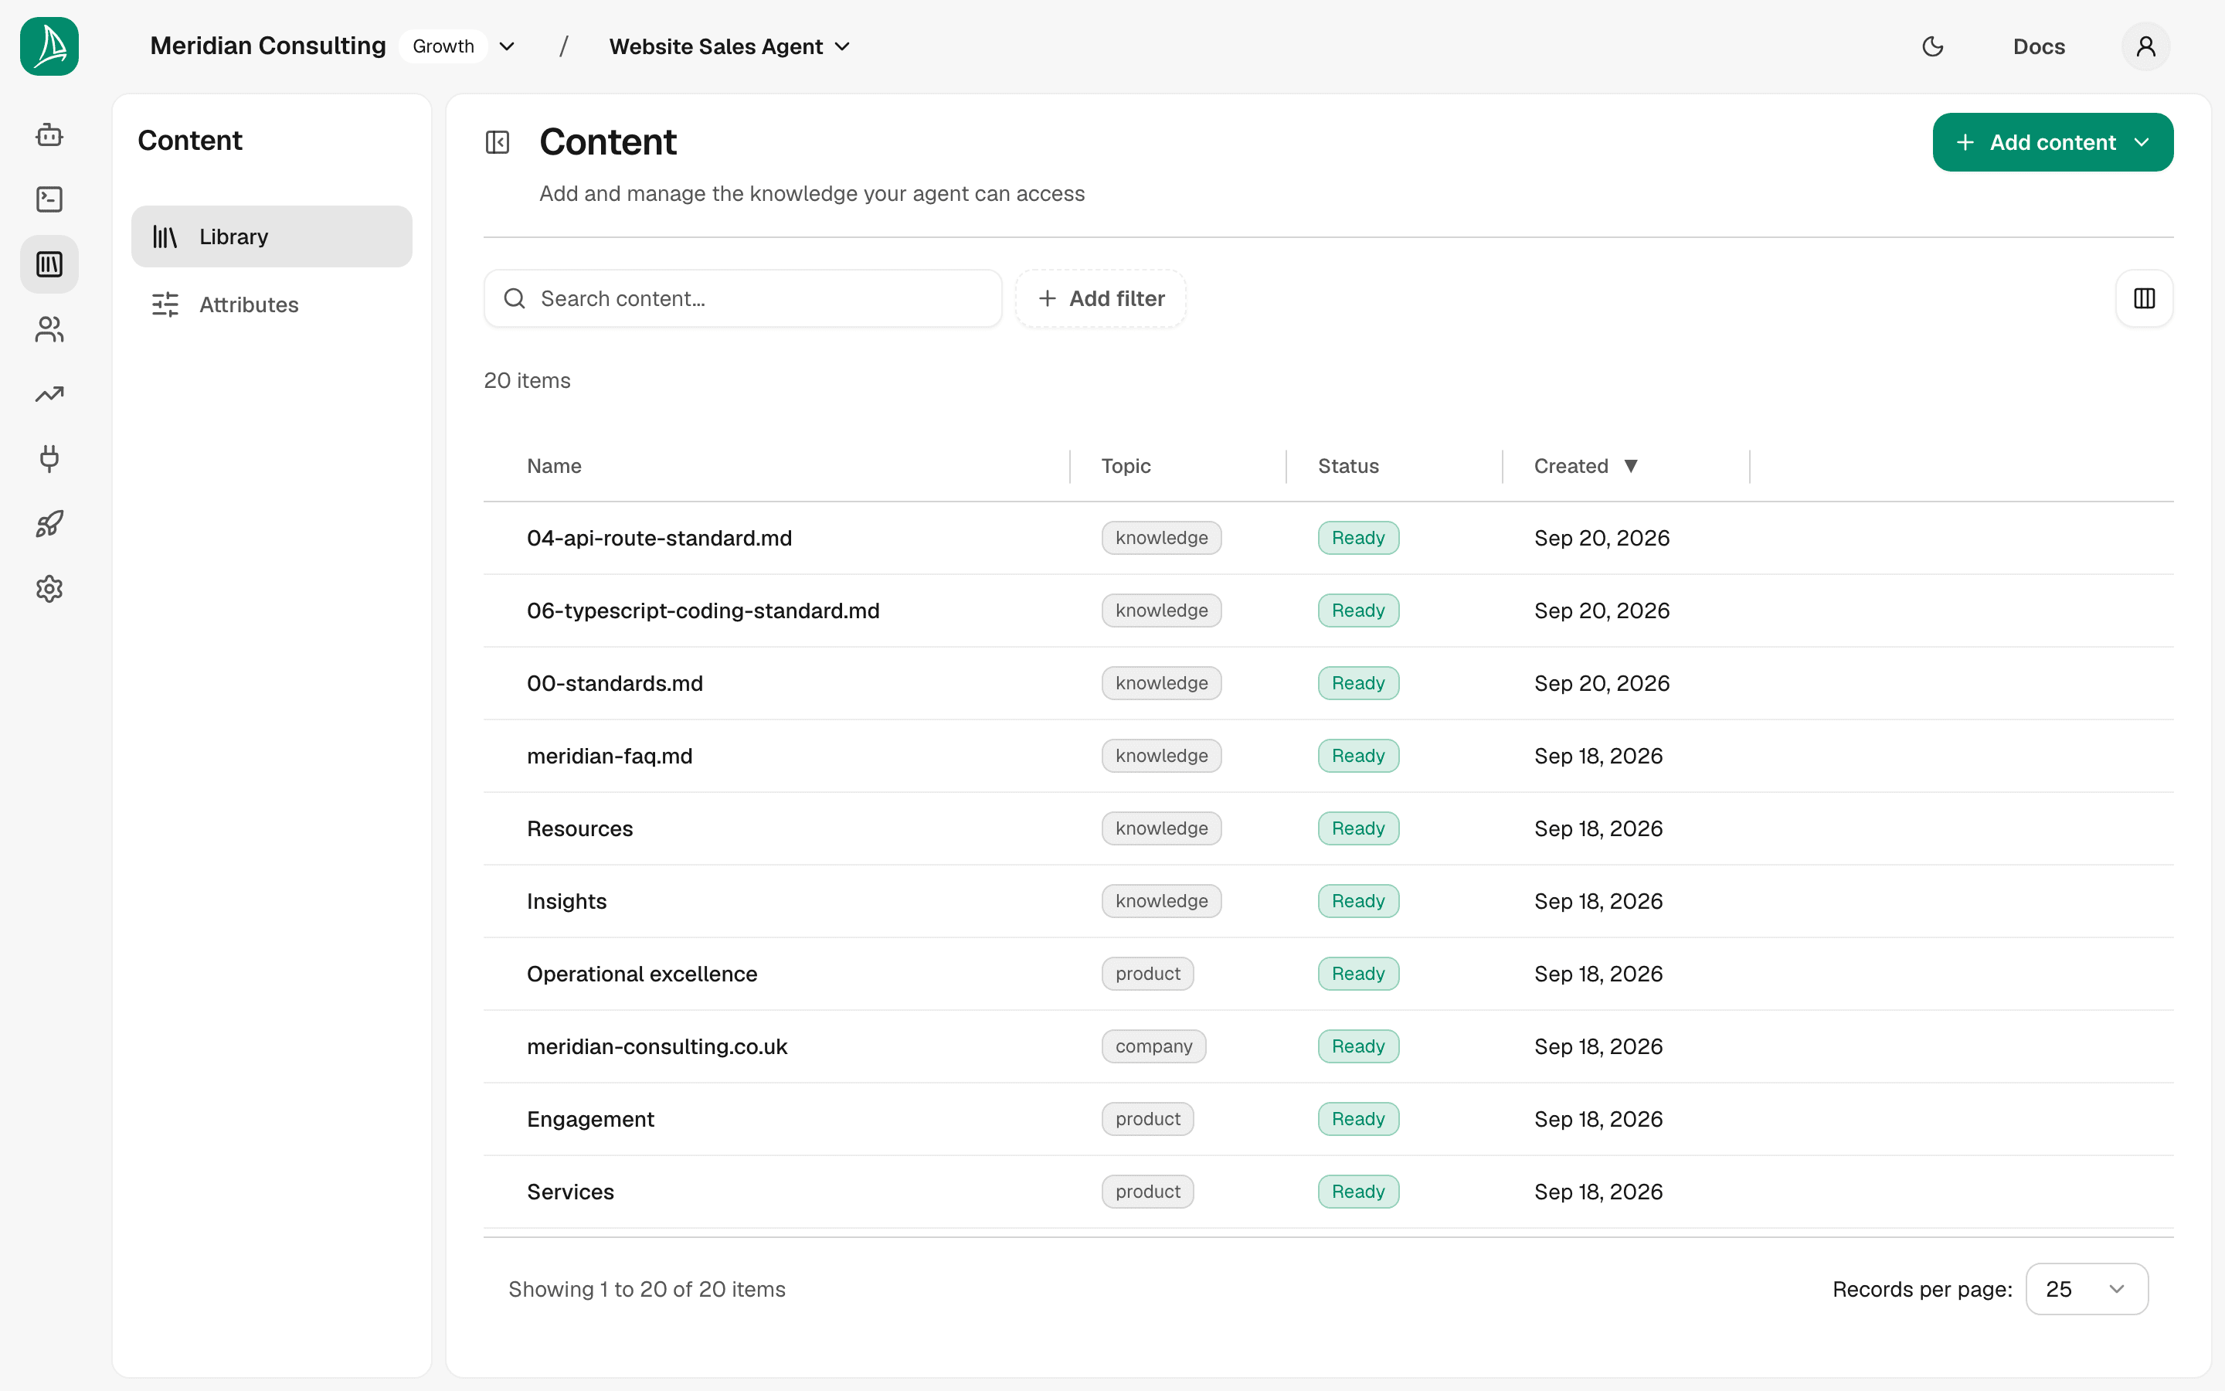Open the rocket deploy sidebar icon
The image size is (2225, 1391).
(x=49, y=523)
